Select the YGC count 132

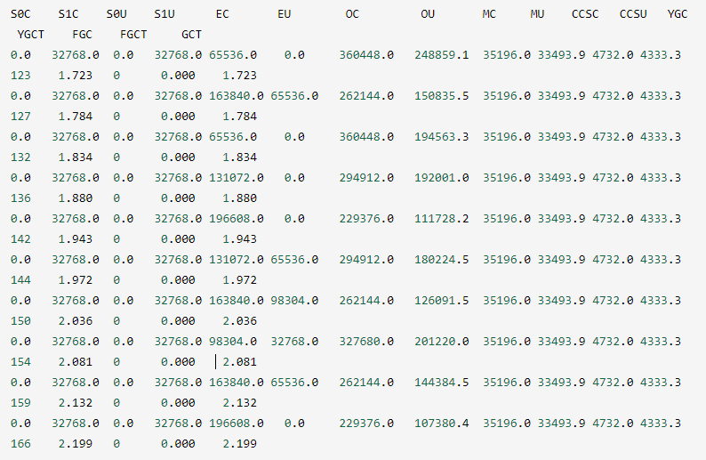click(20, 157)
